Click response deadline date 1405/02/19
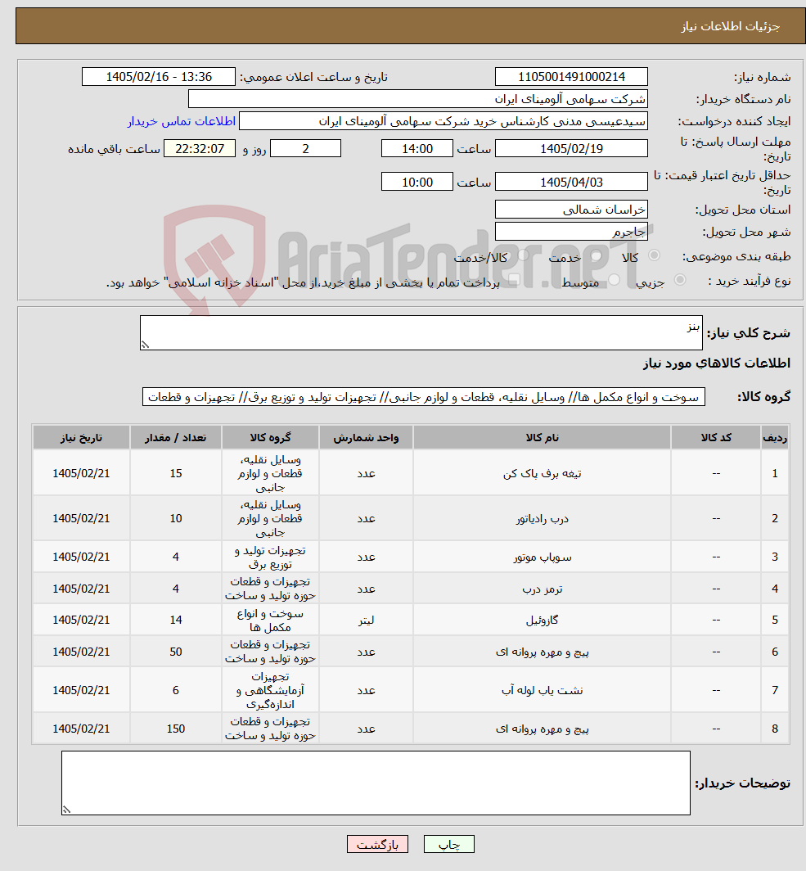The height and width of the screenshot is (871, 806). [571, 149]
